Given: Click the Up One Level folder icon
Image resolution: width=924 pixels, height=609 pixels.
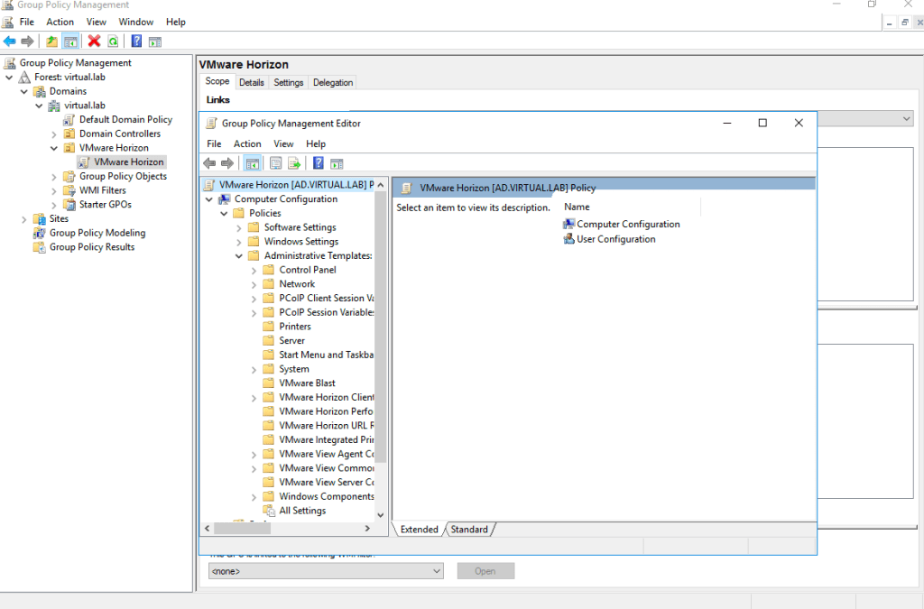Looking at the screenshot, I should (52, 41).
